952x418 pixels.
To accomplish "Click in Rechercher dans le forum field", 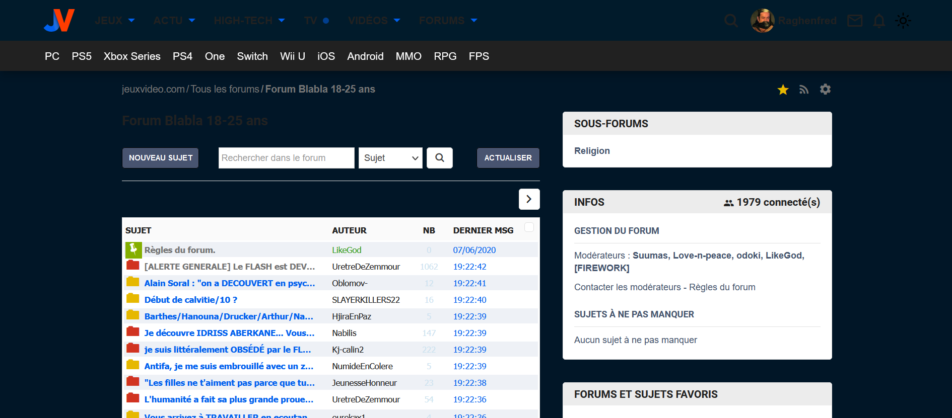I will click(287, 158).
